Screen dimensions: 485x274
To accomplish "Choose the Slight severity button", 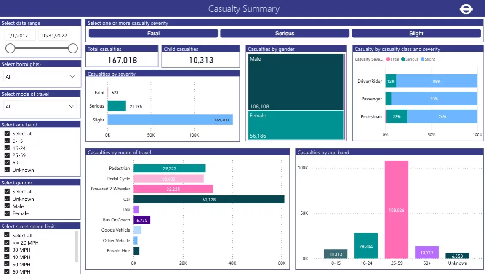I will click(416, 33).
